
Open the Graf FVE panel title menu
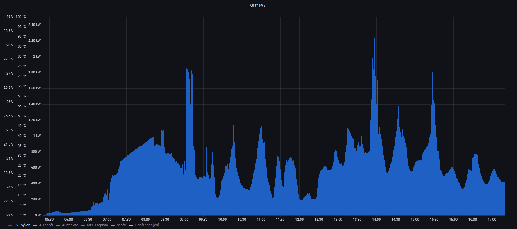click(x=258, y=5)
